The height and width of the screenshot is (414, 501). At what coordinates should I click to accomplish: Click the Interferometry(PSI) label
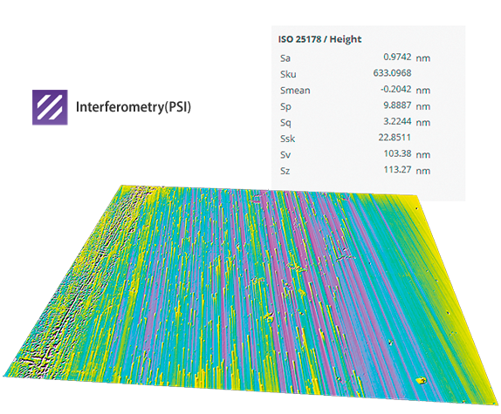point(134,107)
